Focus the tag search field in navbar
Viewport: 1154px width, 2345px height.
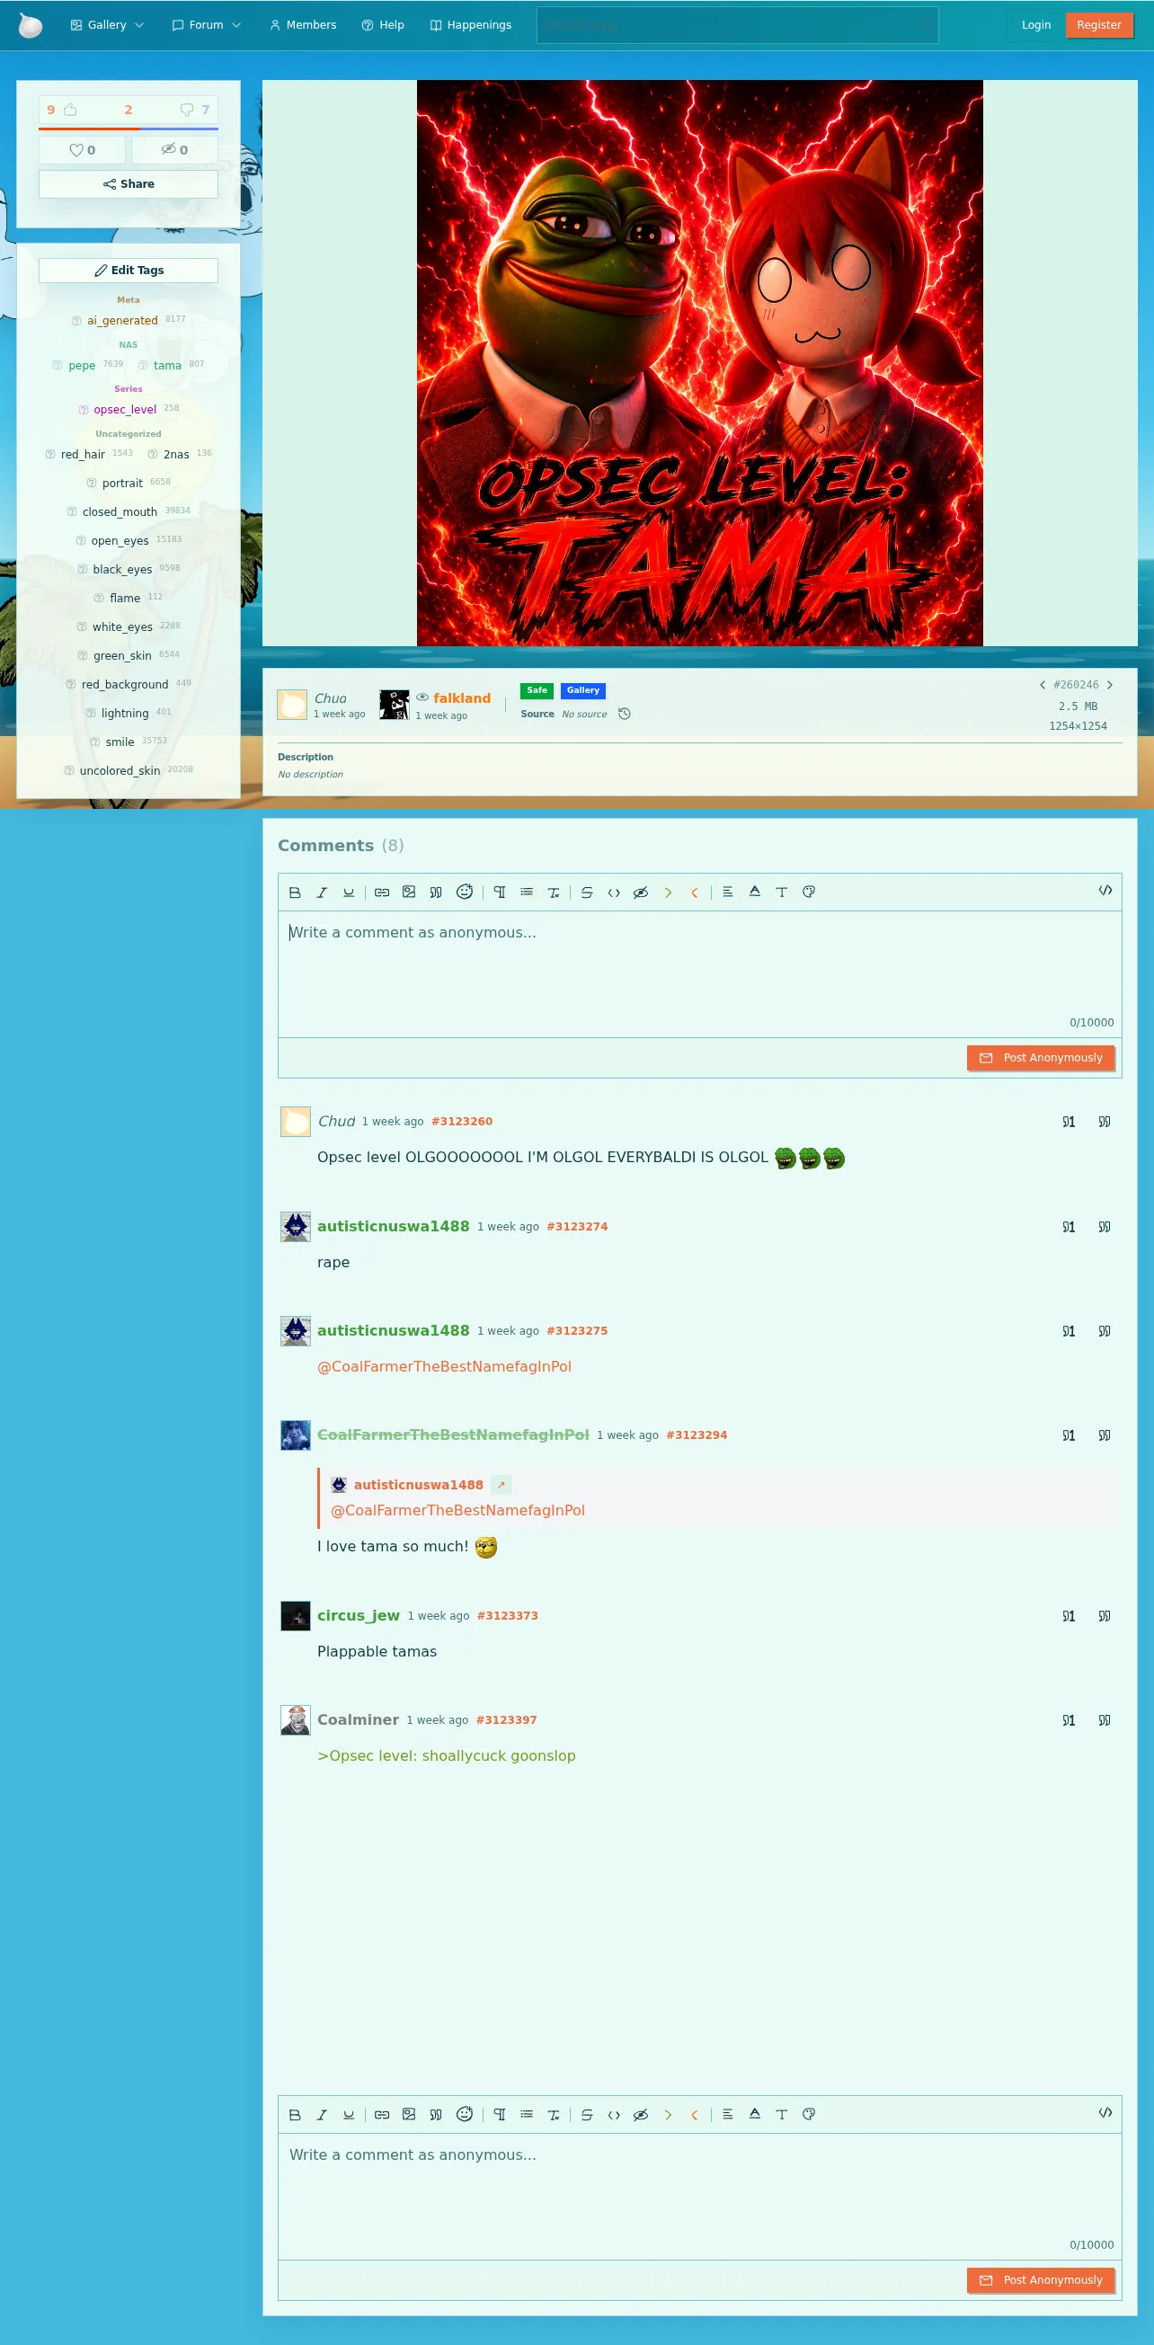(x=737, y=25)
